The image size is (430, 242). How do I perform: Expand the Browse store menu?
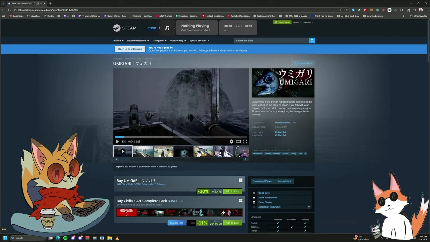pos(118,41)
